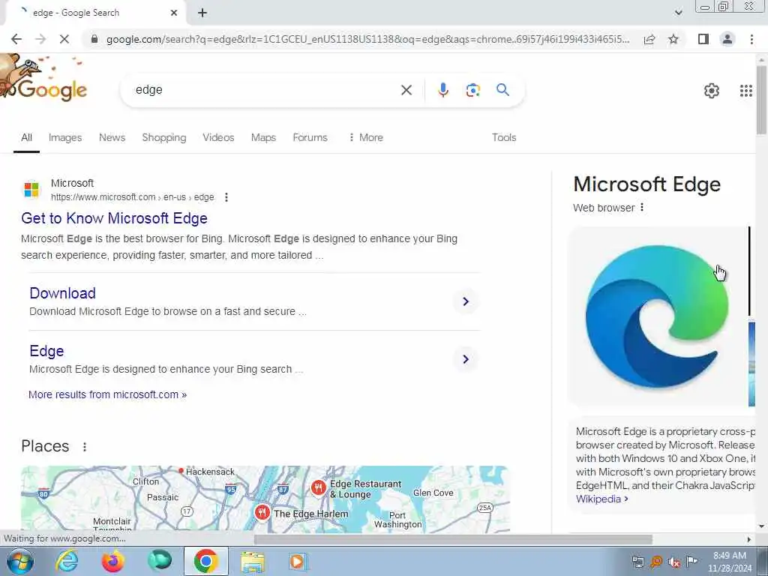Open 'Get to Know Microsoft Edge' result
The width and height of the screenshot is (768, 576).
[114, 218]
